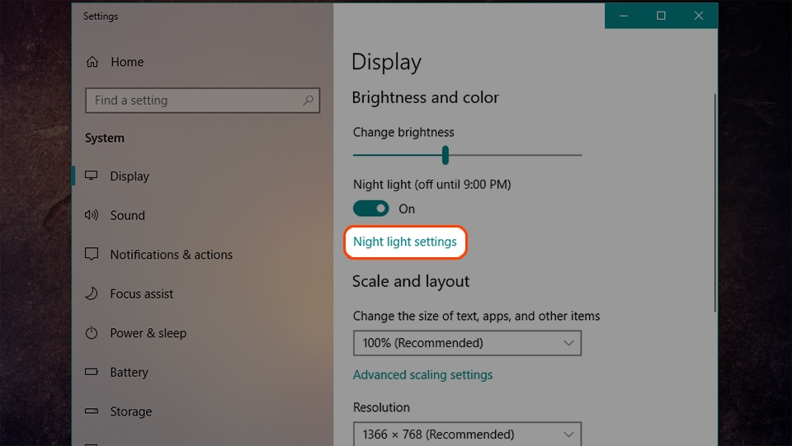Image resolution: width=792 pixels, height=446 pixels.
Task: Click the Power & sleep icon
Action: pyautogui.click(x=92, y=332)
